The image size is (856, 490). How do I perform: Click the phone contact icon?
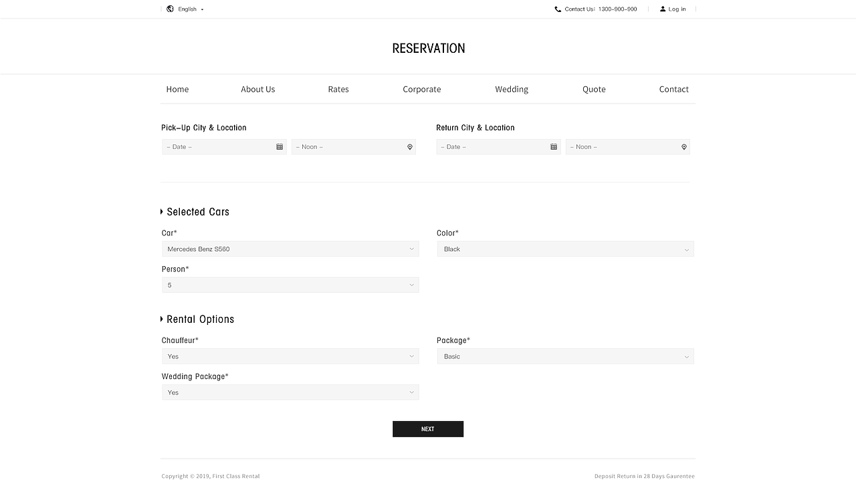pos(558,9)
